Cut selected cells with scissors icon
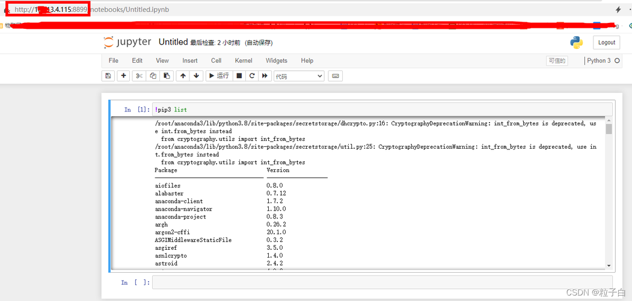Viewport: 632px width, 301px height. (x=140, y=75)
